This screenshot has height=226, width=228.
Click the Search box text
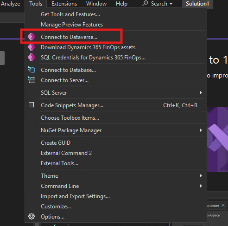coord(159,4)
